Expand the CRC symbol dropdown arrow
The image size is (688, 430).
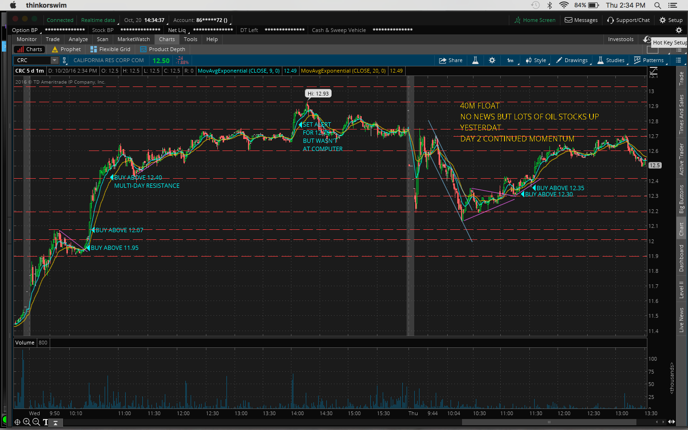click(54, 60)
